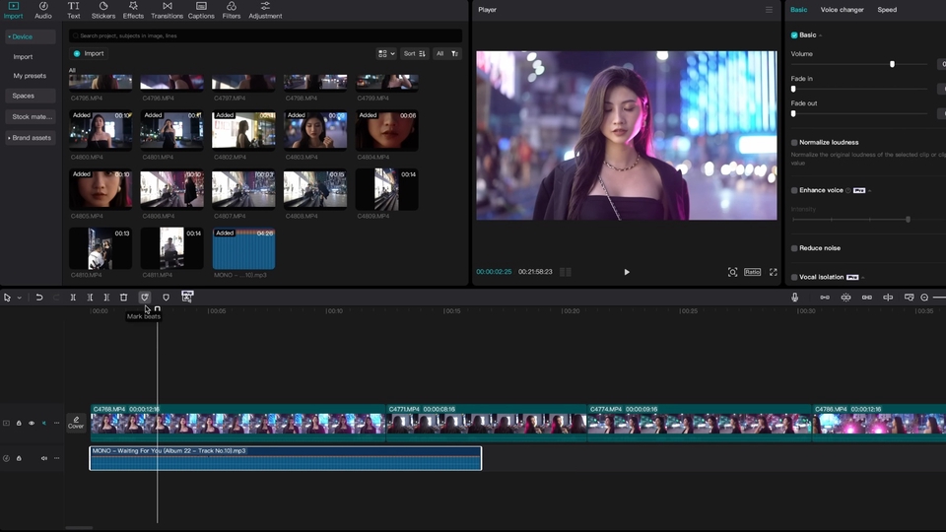Select the C4810.MP4 media thumbnail

[x=101, y=248]
